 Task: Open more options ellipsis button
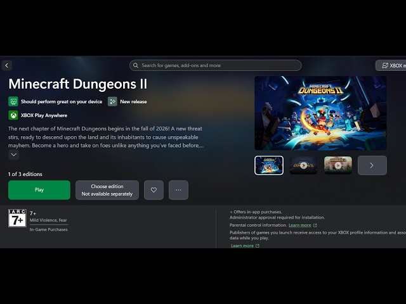click(178, 190)
